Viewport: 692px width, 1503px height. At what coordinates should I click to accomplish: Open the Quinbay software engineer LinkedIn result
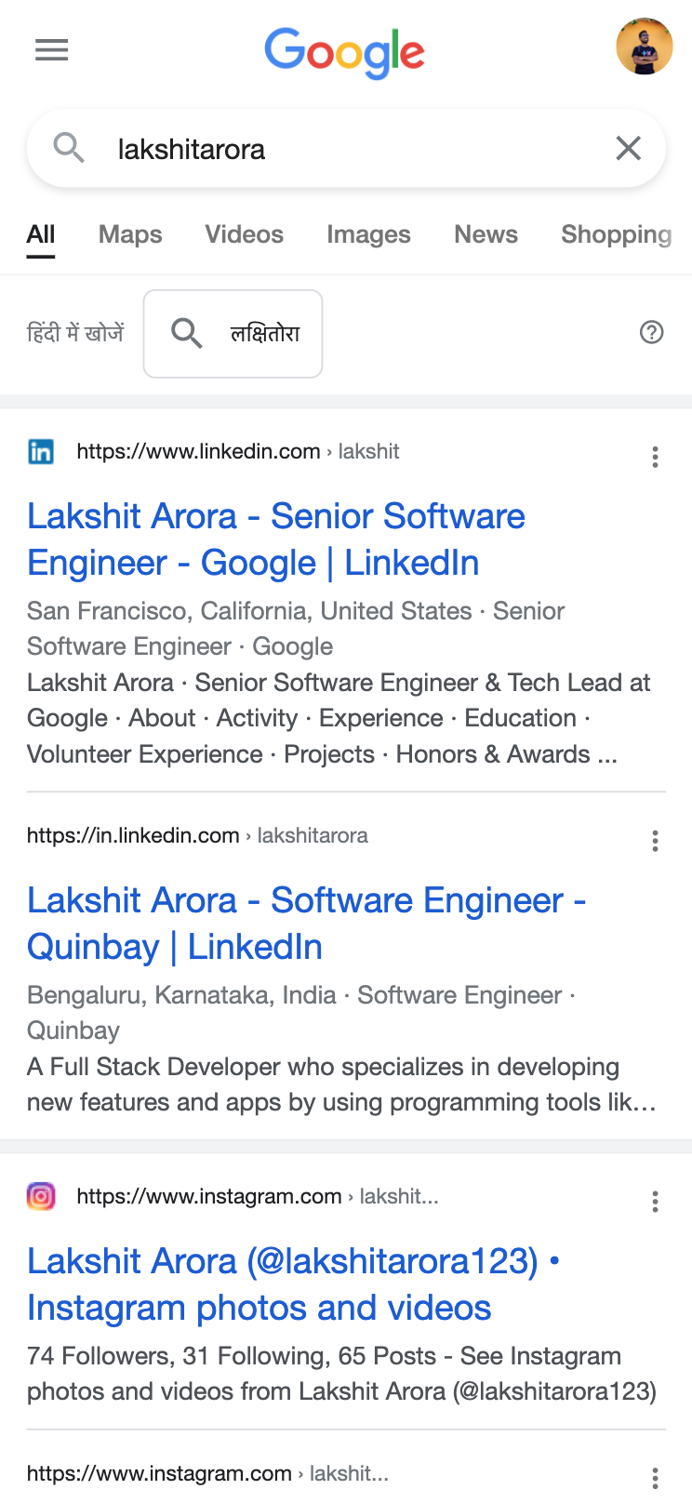coord(305,923)
